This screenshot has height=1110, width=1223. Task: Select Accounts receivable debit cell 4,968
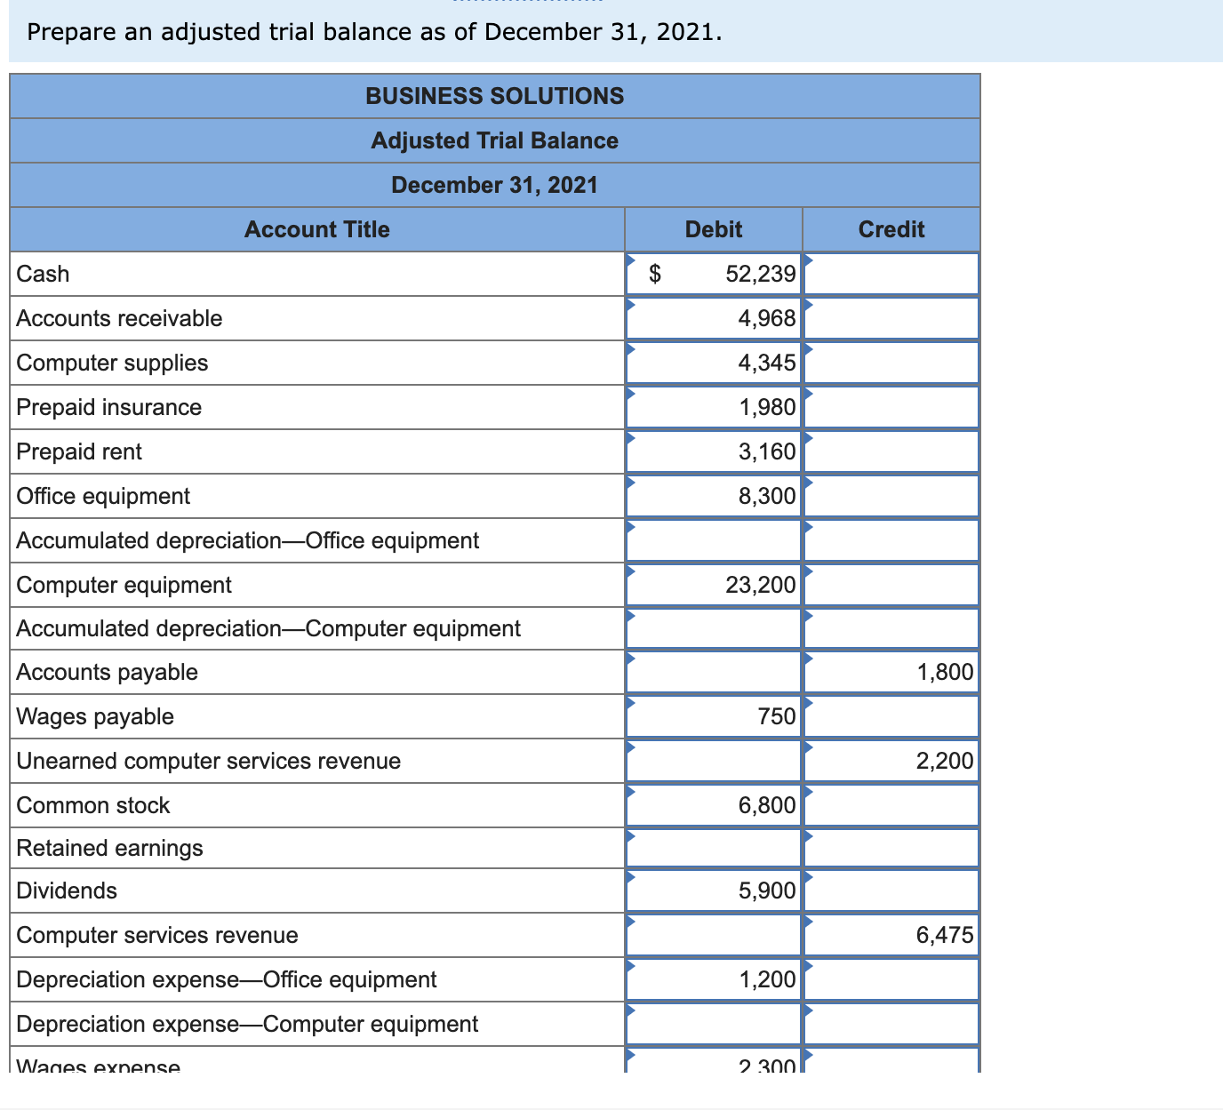coord(714,318)
